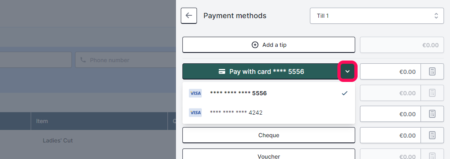Add a tip to the payment
The width and height of the screenshot is (450, 159).
[269, 45]
